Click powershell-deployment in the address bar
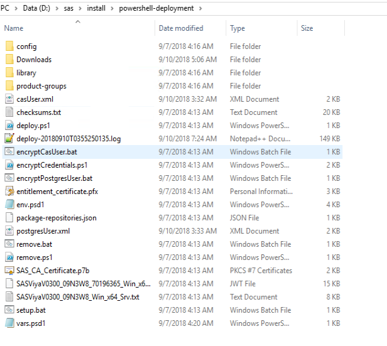387x346 pixels. 156,8
